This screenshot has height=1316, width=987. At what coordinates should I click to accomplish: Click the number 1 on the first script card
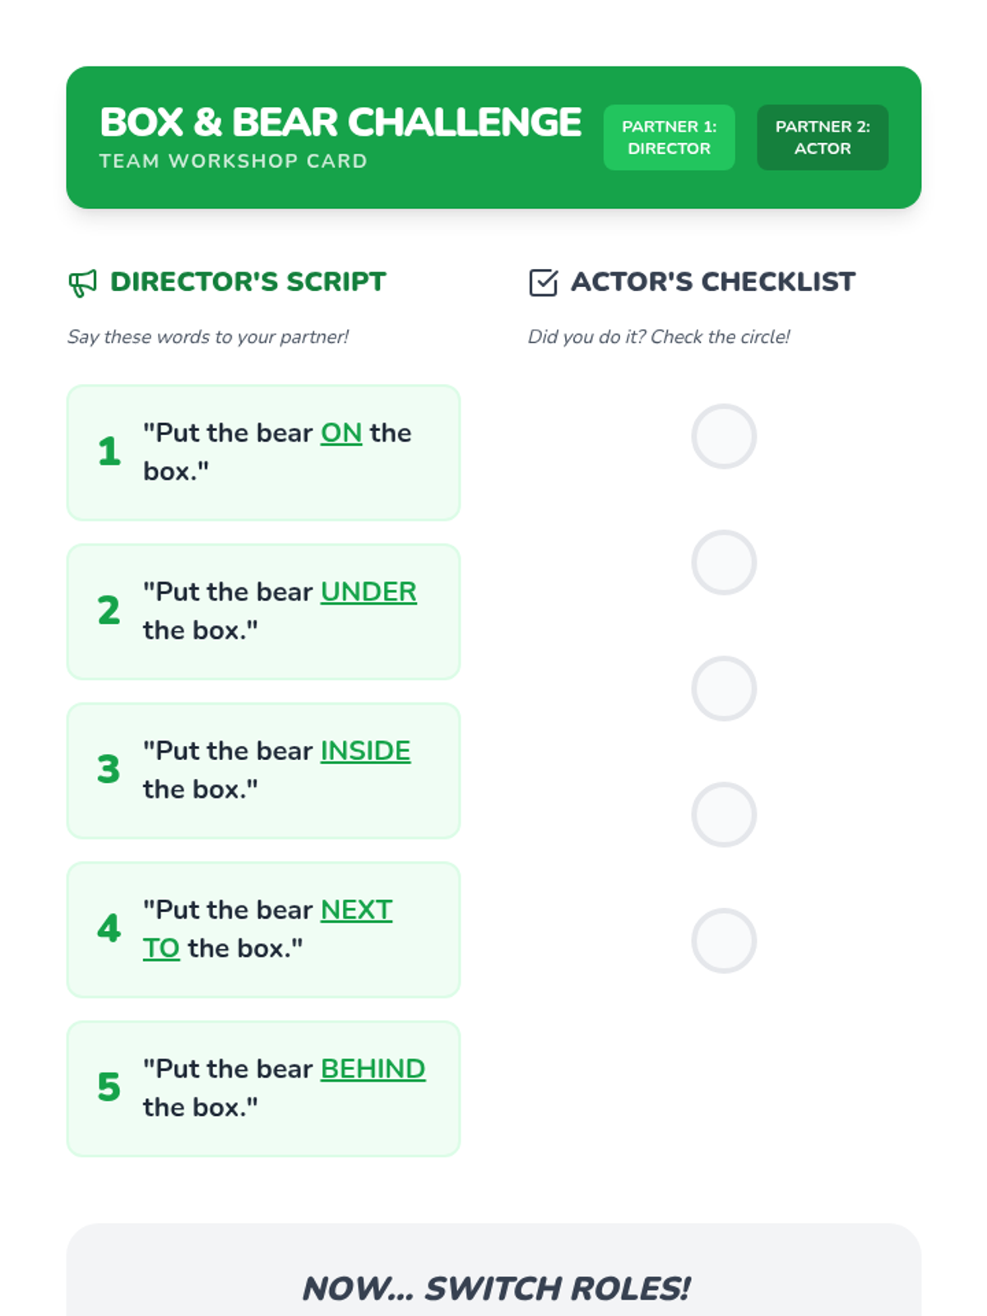109,452
